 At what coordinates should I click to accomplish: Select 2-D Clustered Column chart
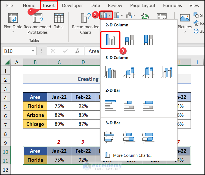click(x=110, y=40)
